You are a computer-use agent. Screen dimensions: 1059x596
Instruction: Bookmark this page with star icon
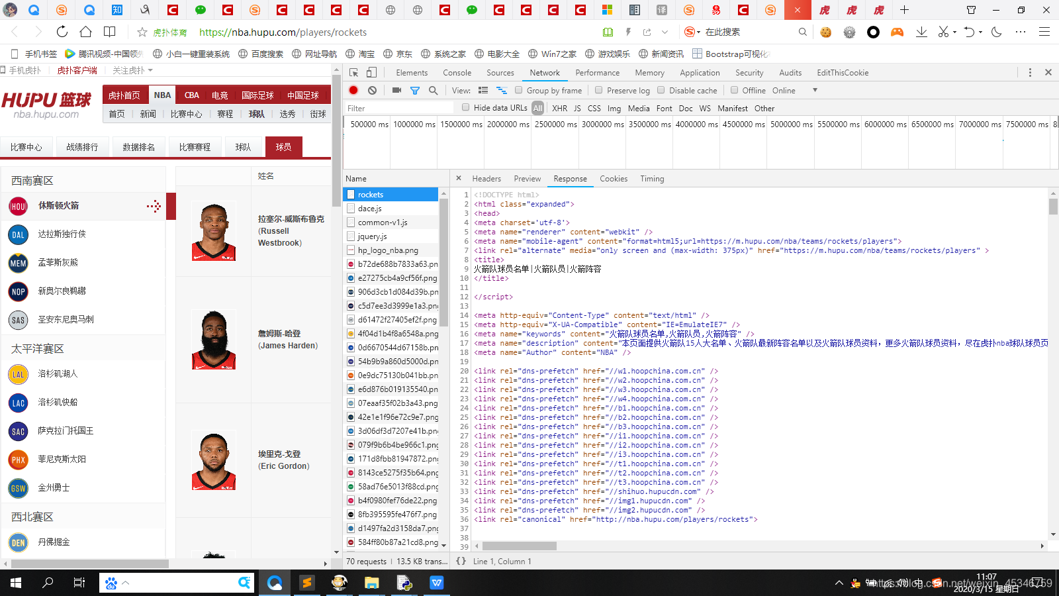click(x=142, y=32)
